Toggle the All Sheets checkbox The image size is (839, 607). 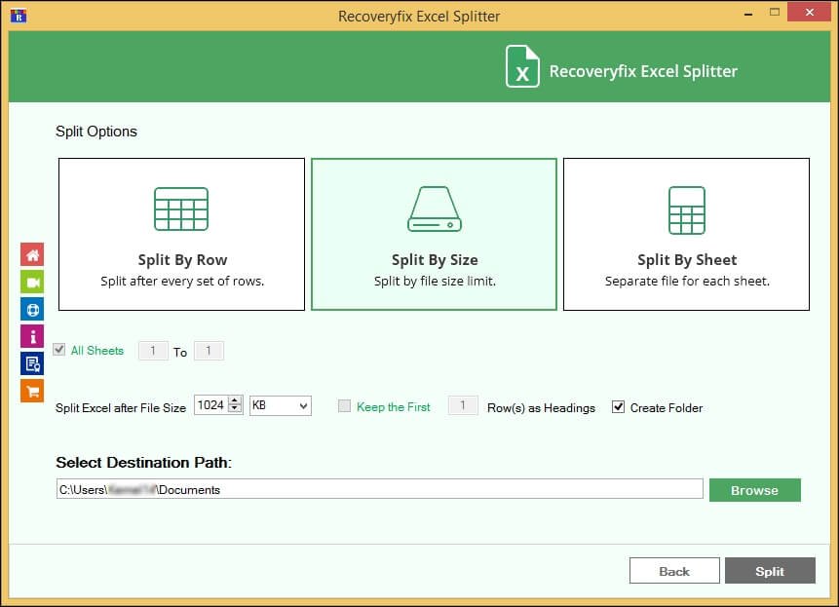pos(59,350)
